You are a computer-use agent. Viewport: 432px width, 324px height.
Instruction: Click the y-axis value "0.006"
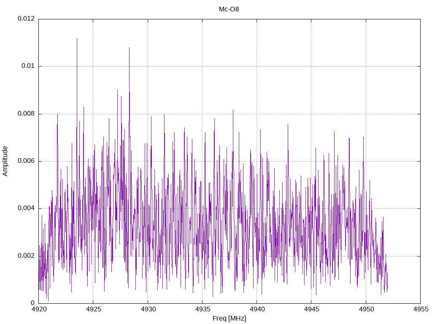tap(26, 161)
